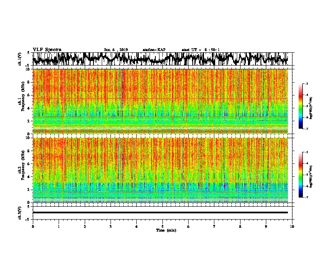Screen dimensions: 329x254
Task: Click time axis tick label 8
Action: 240,226
